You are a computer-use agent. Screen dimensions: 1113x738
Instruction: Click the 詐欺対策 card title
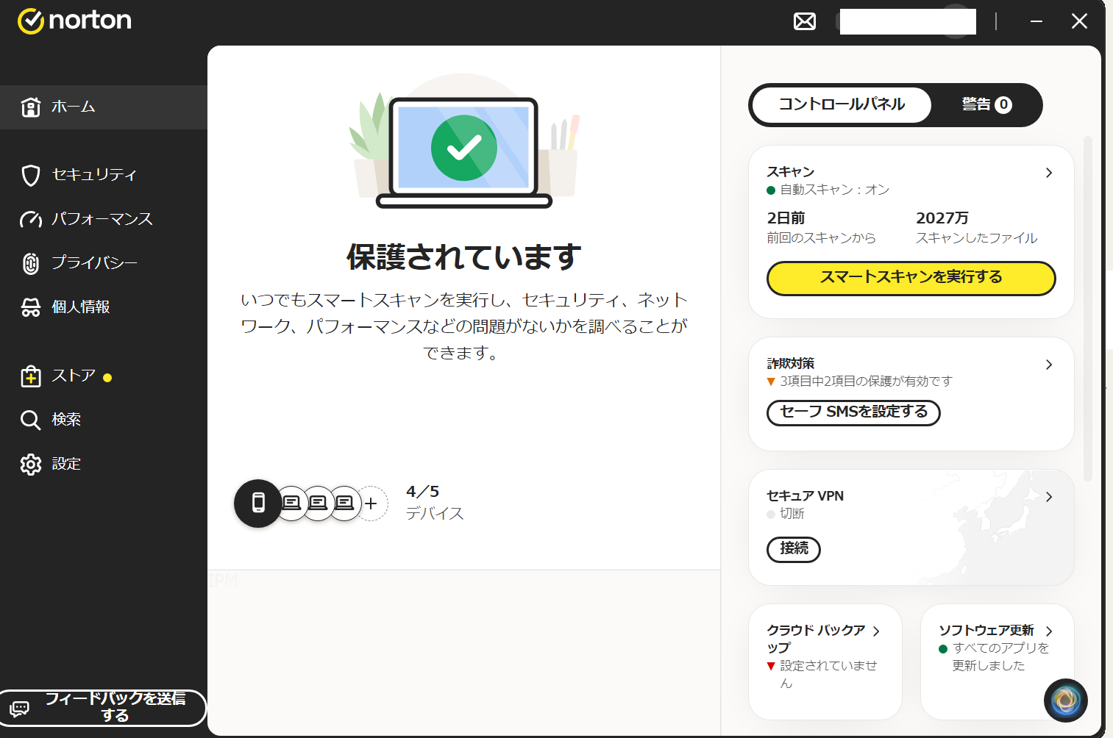click(791, 364)
